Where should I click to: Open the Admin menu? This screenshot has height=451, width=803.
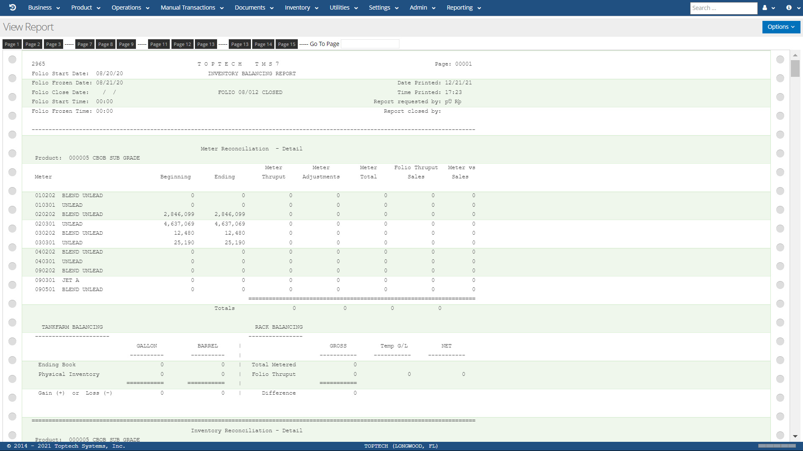click(422, 8)
